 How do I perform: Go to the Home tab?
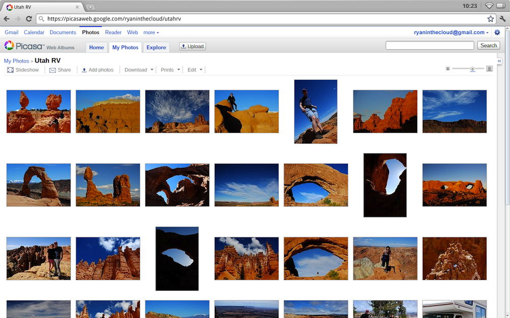[x=96, y=47]
